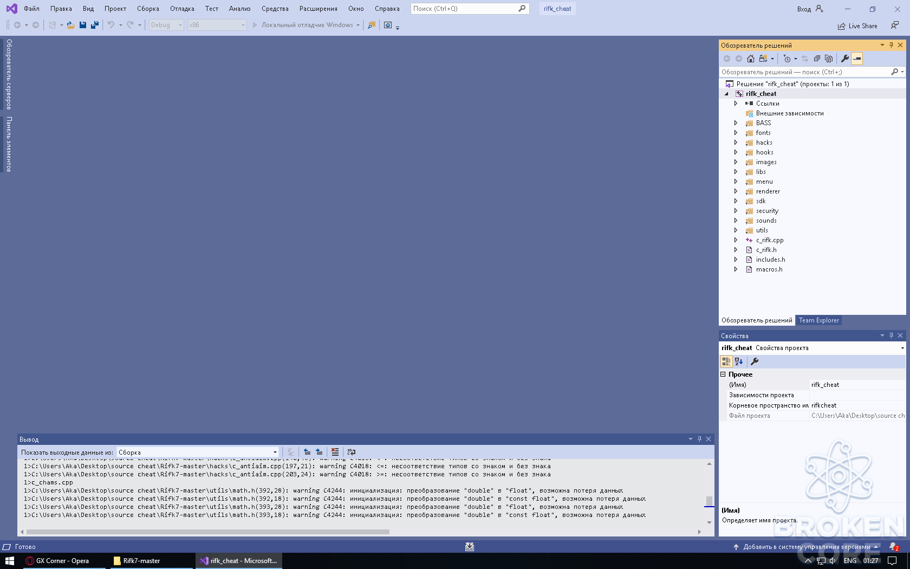Open file with the folder toolbar icon
This screenshot has width=910, height=569.
pos(70,25)
